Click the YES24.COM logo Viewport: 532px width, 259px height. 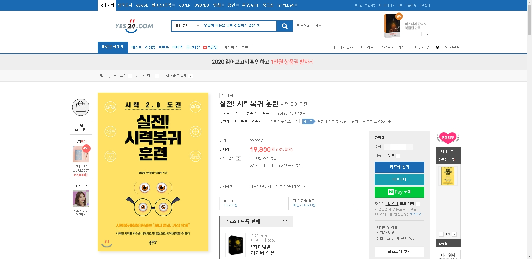(134, 26)
